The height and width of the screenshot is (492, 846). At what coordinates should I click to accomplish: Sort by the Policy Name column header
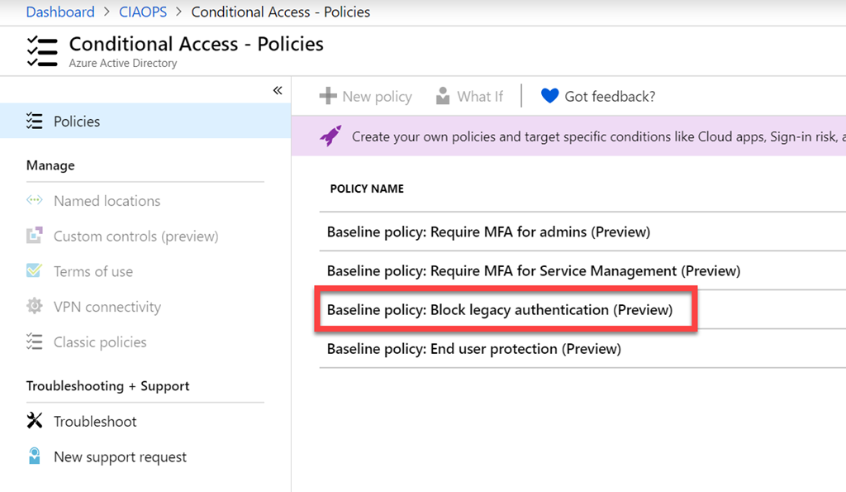(367, 189)
